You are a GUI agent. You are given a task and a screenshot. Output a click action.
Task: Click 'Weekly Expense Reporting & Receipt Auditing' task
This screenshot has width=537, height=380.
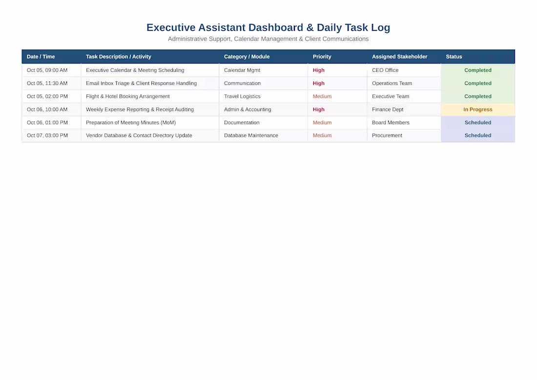tap(140, 109)
